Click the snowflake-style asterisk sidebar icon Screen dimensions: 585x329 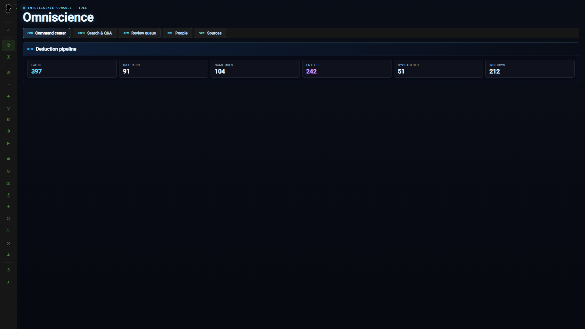click(8, 73)
